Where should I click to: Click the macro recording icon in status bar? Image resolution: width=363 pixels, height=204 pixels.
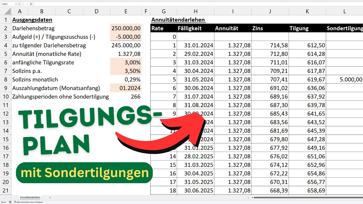coord(10,202)
